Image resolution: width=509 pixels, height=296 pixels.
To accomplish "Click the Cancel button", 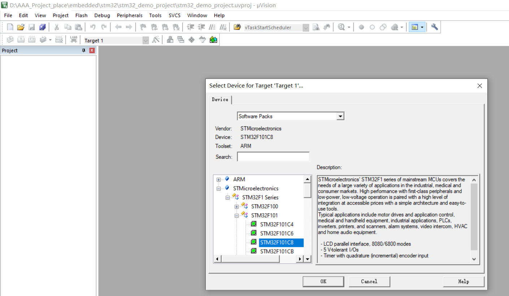I will tap(369, 282).
